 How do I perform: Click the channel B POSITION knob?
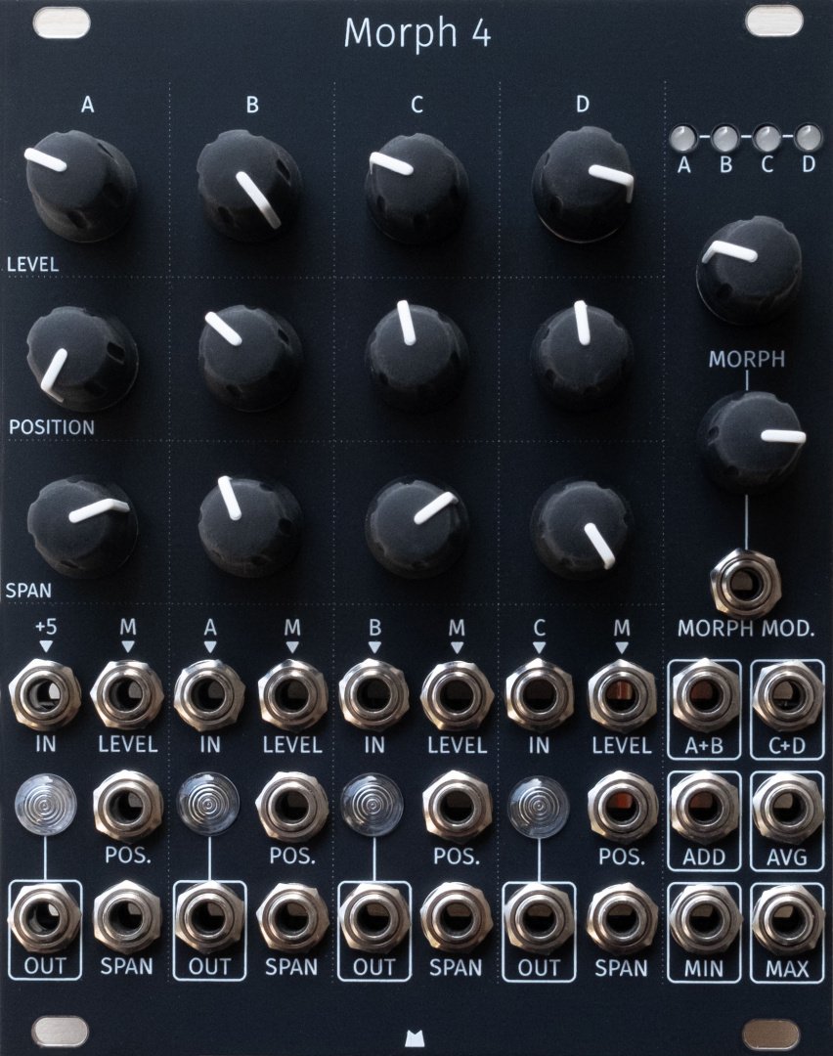click(x=249, y=357)
